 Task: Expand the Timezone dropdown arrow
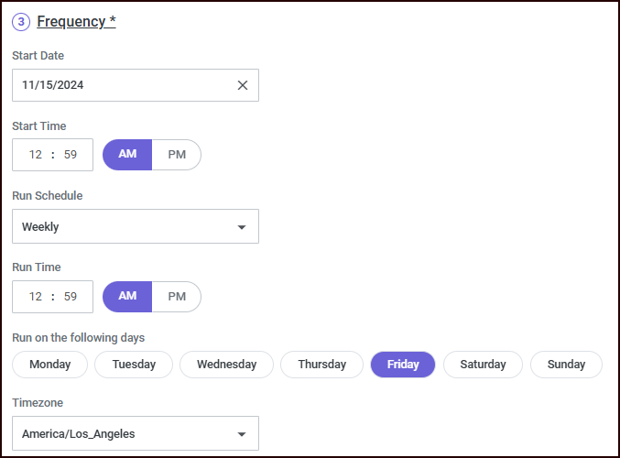pos(242,434)
